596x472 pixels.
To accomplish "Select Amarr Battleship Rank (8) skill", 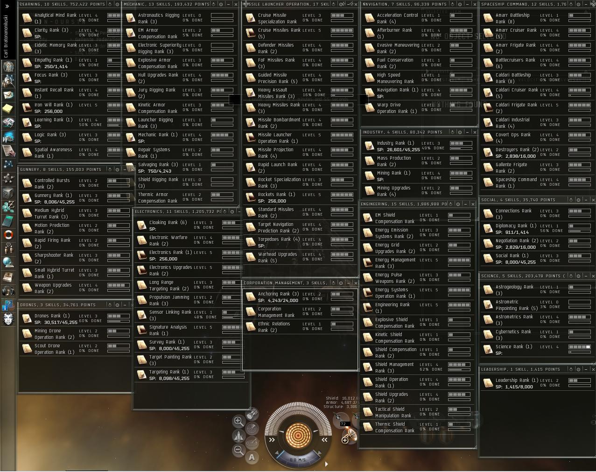I will 538,18.
